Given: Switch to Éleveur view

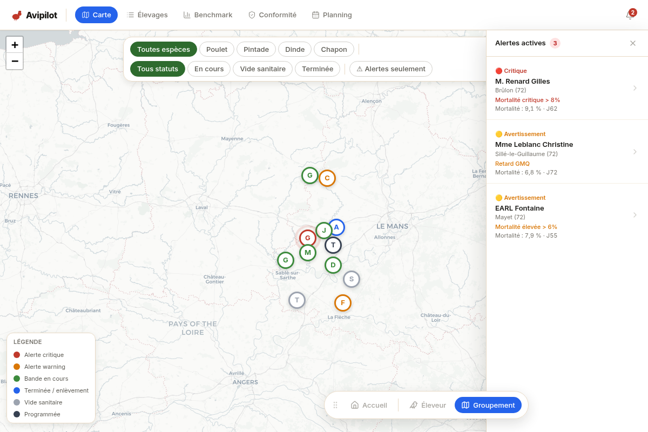Looking at the screenshot, I should click(428, 405).
